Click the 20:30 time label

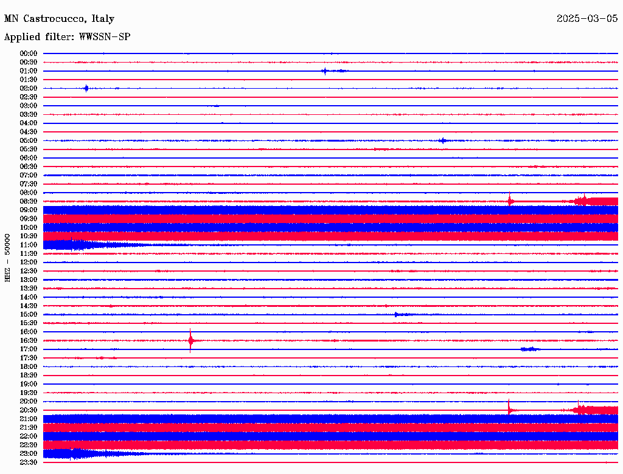[28, 410]
